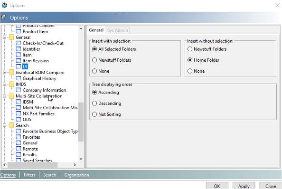Select None under Insert without selection
This screenshot has height=189, width=282.
[190, 71]
